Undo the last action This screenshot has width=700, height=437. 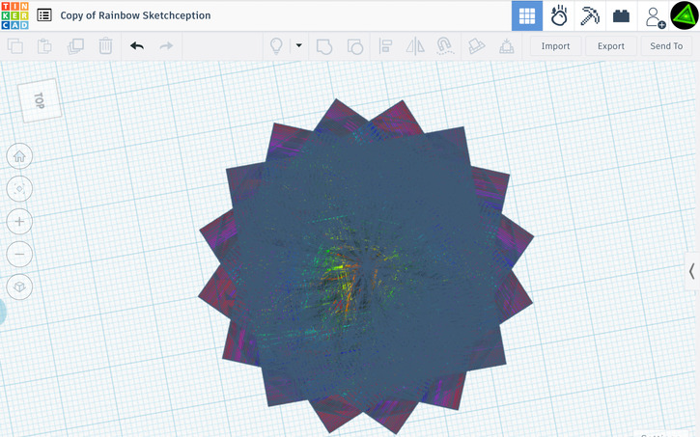tap(136, 46)
